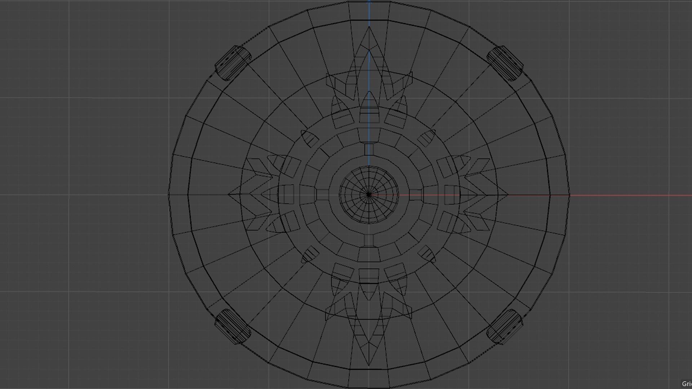Screen dimensions: 692x389
Task: Click the tip of the bottom arrow spike
Action: coord(369,365)
